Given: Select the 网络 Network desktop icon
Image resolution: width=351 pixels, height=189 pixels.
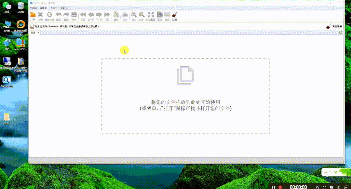Looking at the screenshot, I should [7, 45].
